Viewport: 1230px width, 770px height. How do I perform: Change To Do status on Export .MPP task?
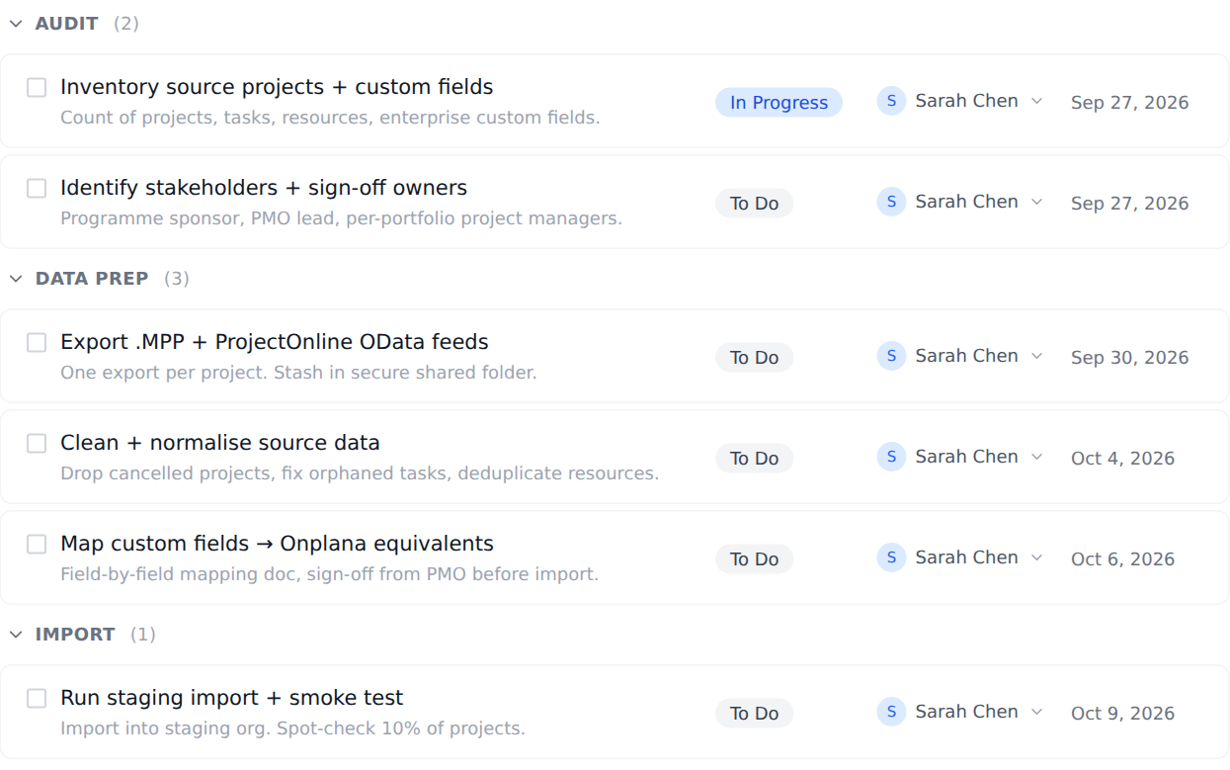754,358
